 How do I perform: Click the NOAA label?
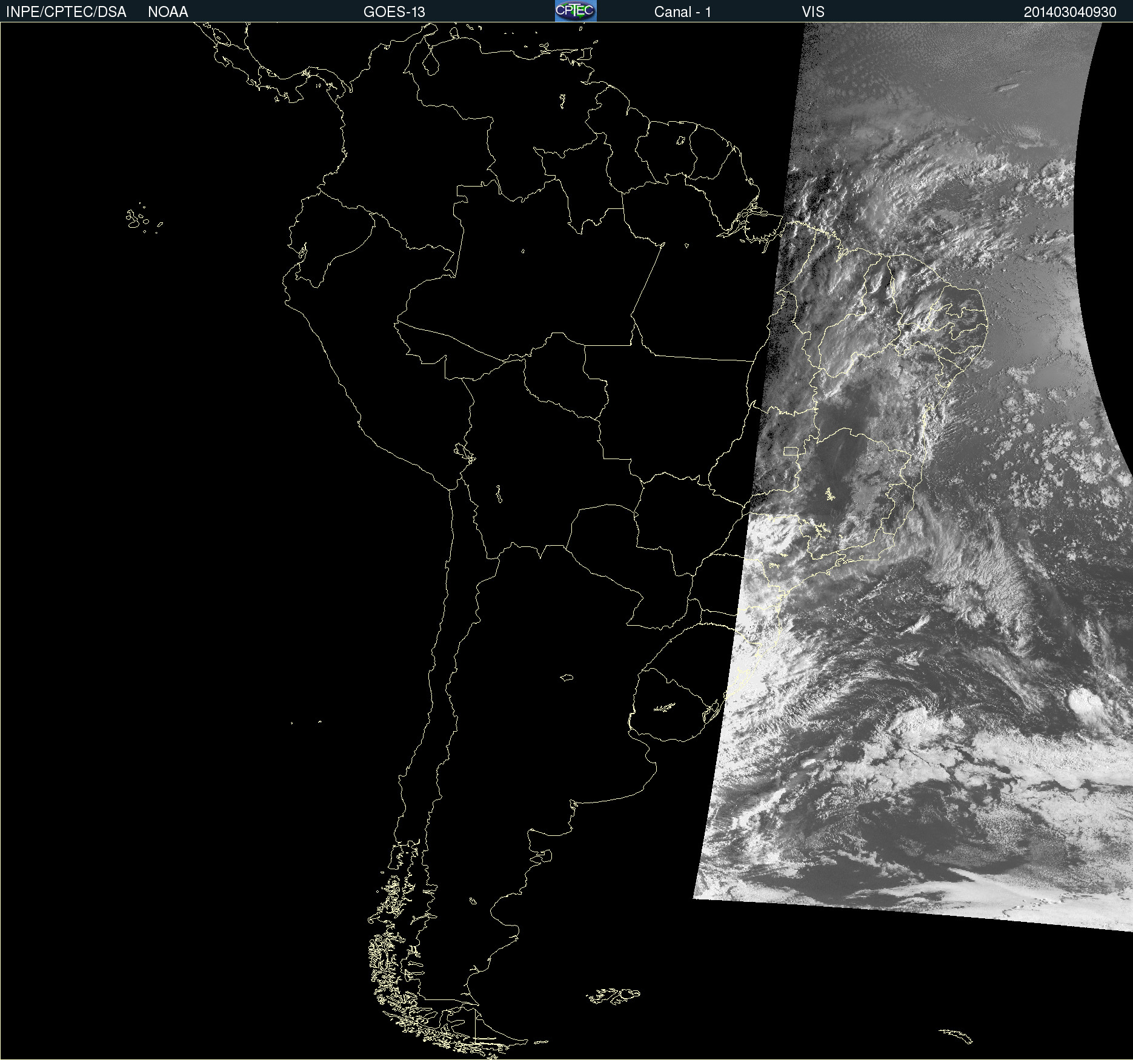(168, 12)
